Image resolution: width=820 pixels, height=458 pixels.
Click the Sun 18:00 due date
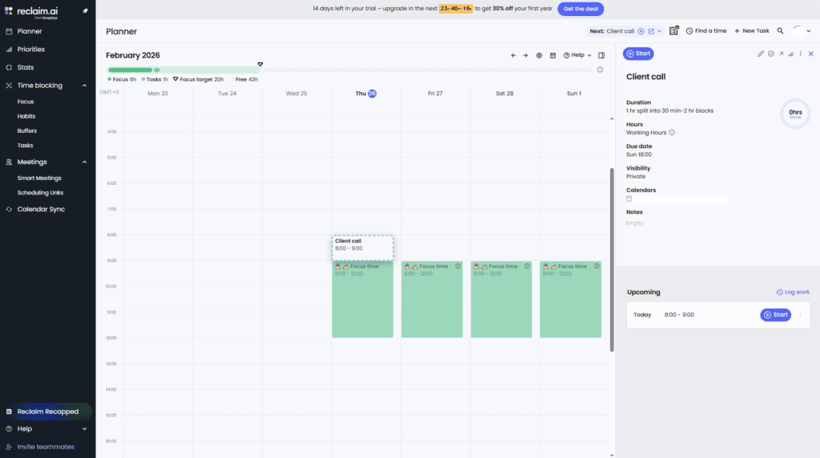pos(638,155)
